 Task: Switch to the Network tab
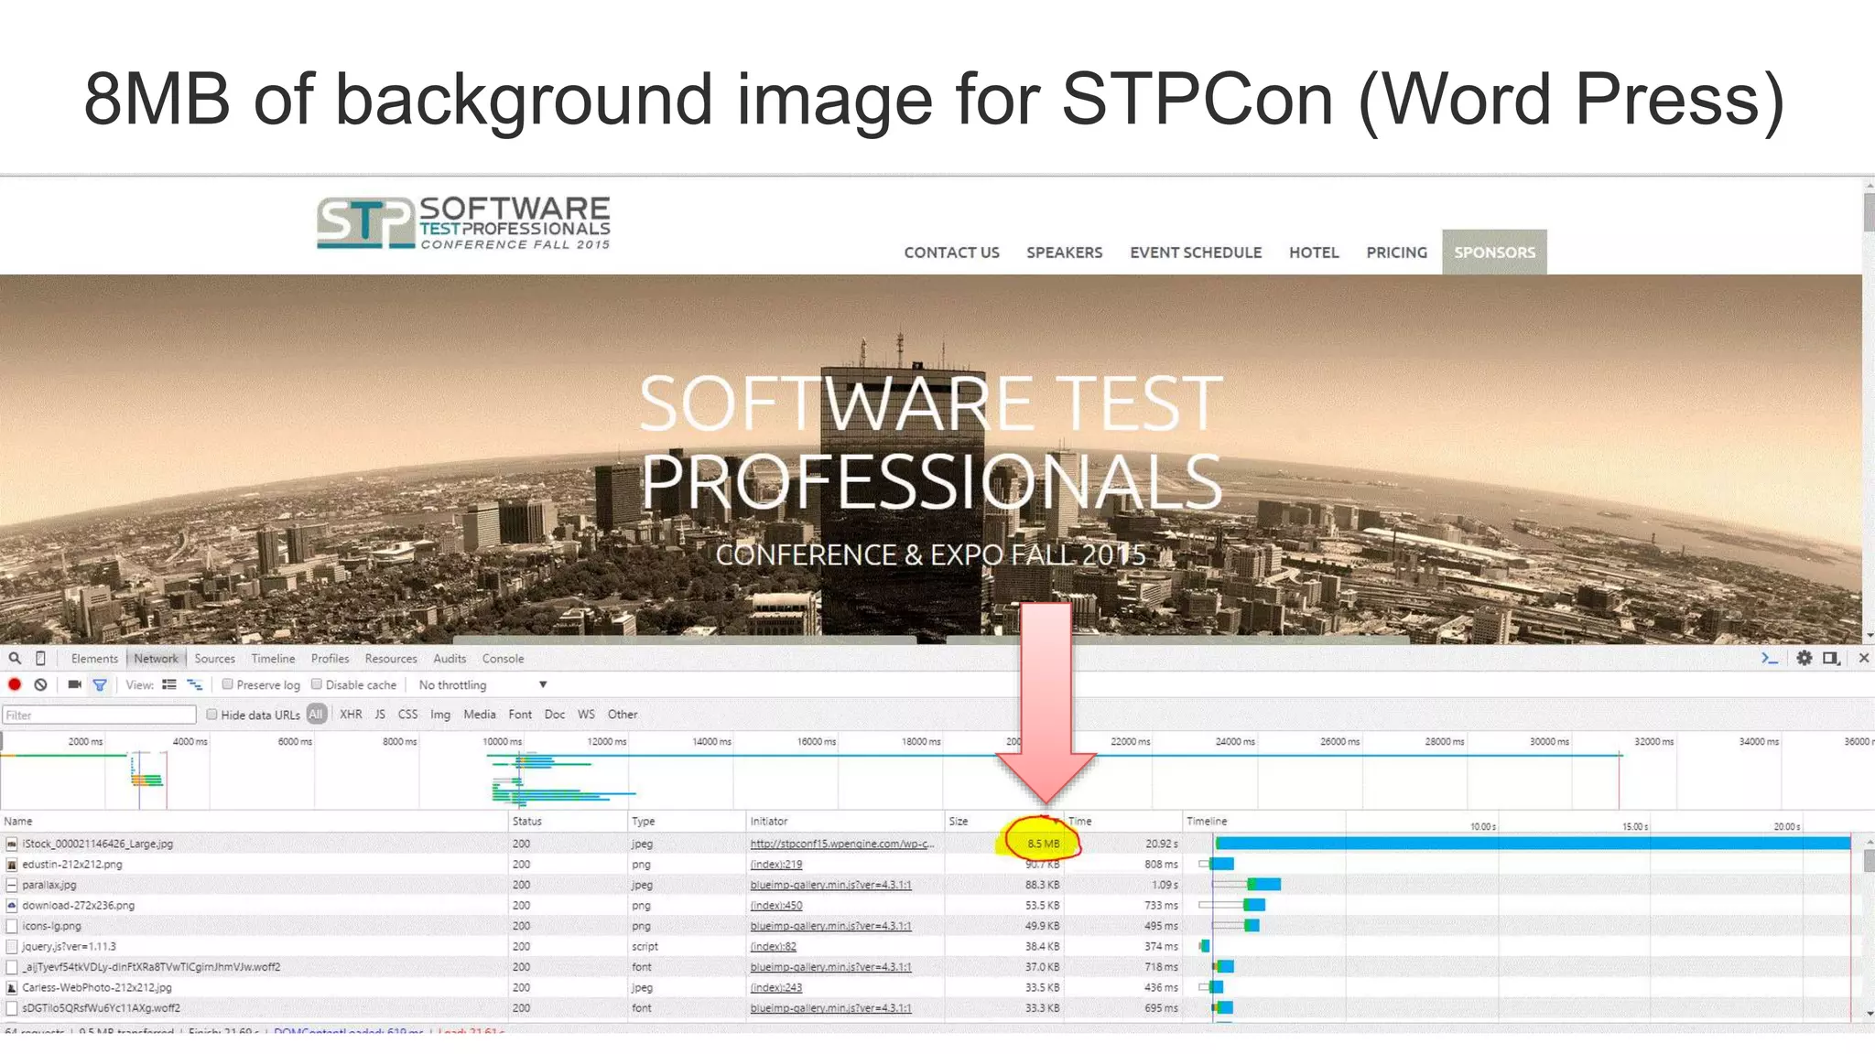coord(156,659)
